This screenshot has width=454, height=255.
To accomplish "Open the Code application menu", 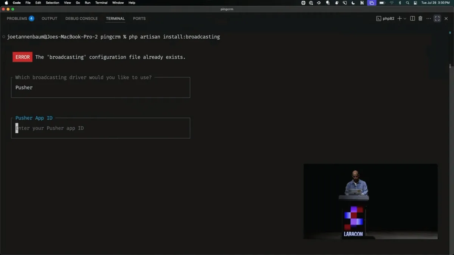I will (17, 3).
